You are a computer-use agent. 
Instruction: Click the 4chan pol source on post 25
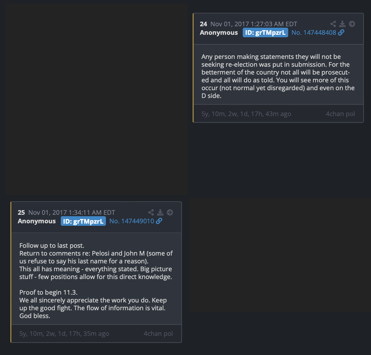(158, 333)
